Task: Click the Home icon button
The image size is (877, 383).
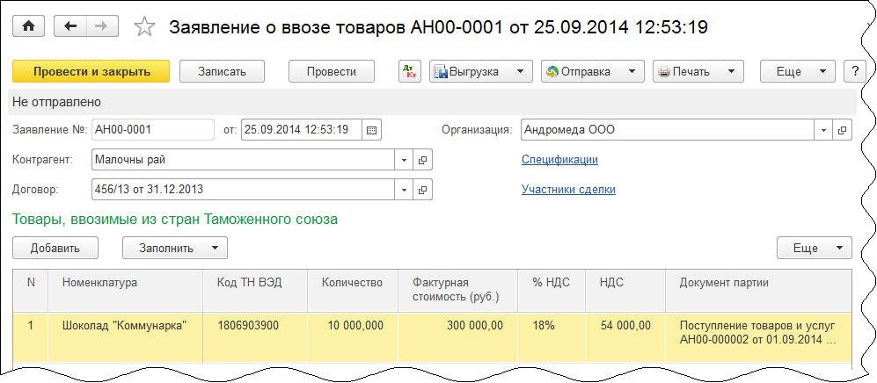Action: pyautogui.click(x=28, y=26)
